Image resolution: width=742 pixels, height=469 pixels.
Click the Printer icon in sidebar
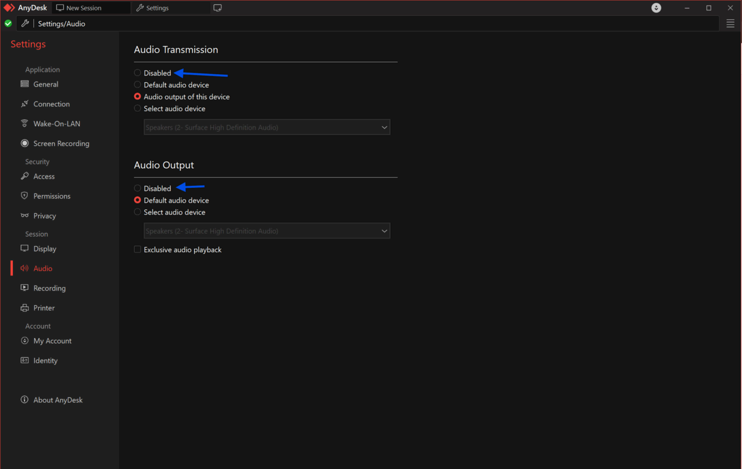(25, 308)
